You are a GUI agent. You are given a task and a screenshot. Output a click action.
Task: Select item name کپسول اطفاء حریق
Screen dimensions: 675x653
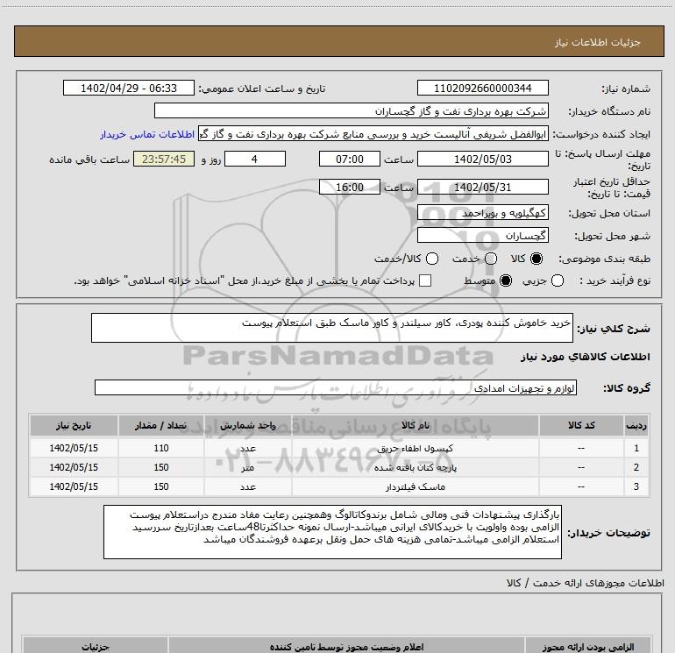(x=415, y=448)
